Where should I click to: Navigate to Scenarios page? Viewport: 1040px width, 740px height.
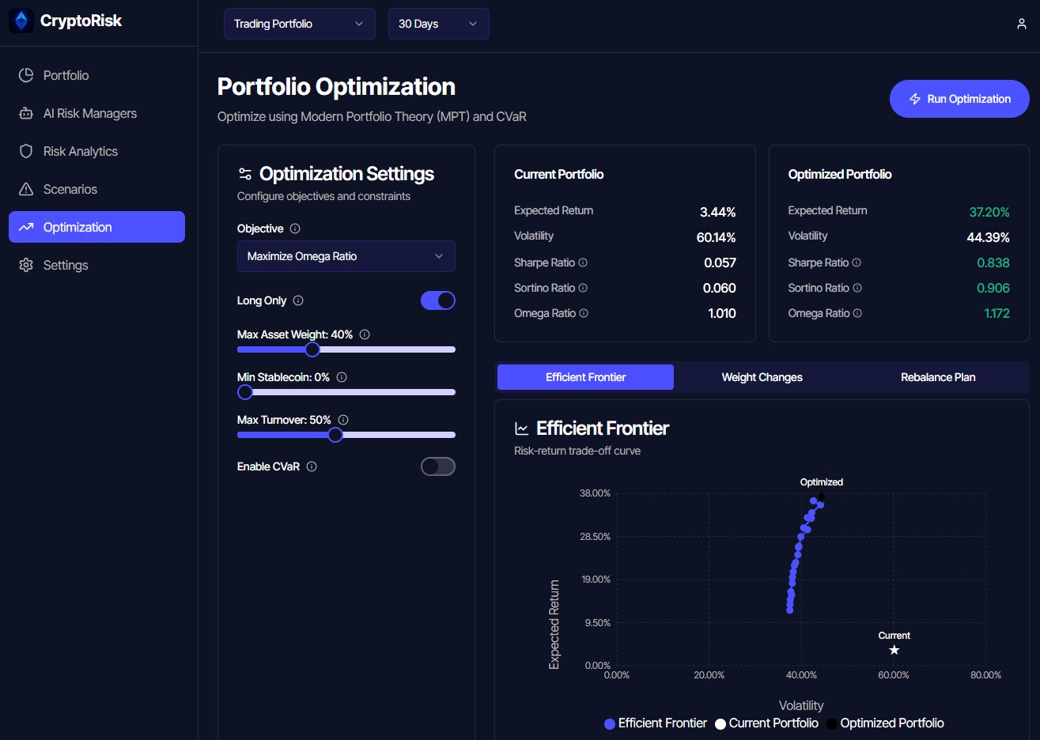tap(96, 189)
